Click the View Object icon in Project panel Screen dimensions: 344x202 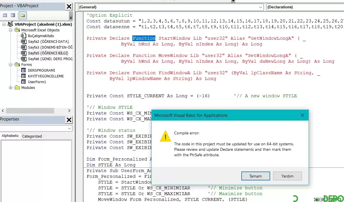(x=13, y=15)
